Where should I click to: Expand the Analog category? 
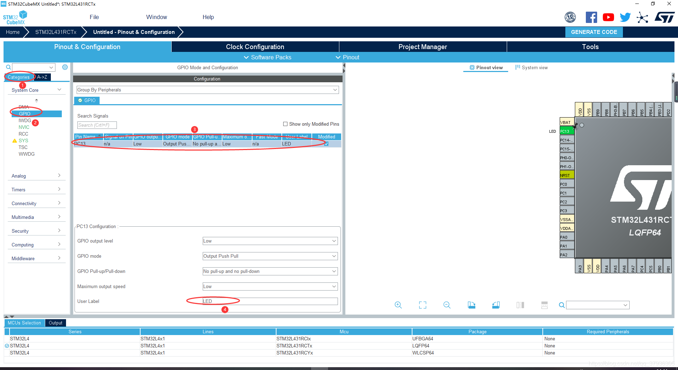pyautogui.click(x=36, y=176)
